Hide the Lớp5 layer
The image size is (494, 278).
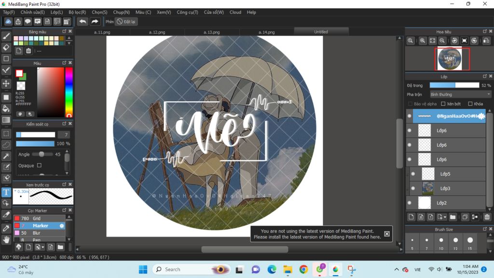pos(413,174)
